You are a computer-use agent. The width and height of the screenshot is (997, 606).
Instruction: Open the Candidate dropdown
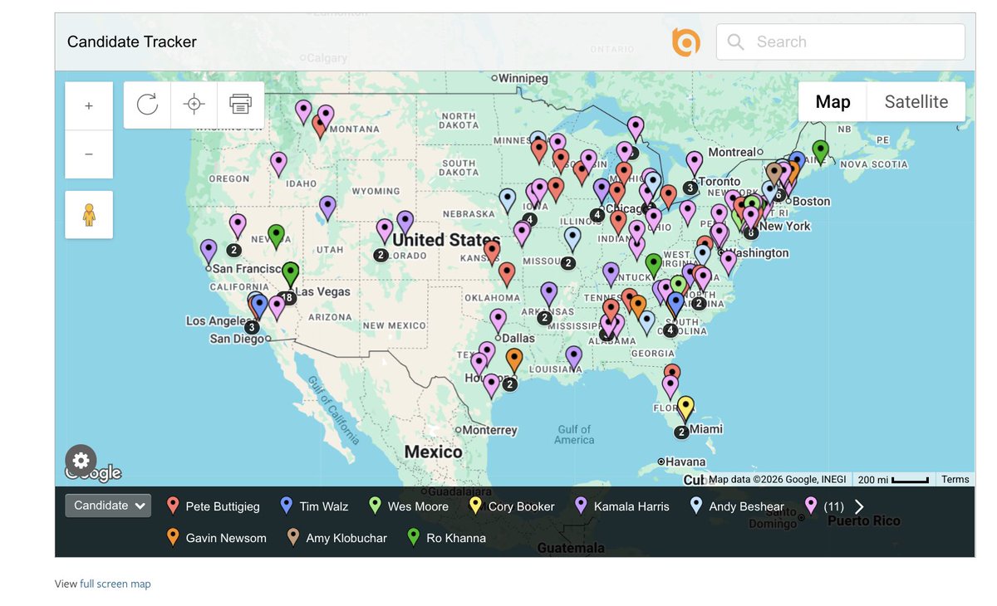pos(108,506)
